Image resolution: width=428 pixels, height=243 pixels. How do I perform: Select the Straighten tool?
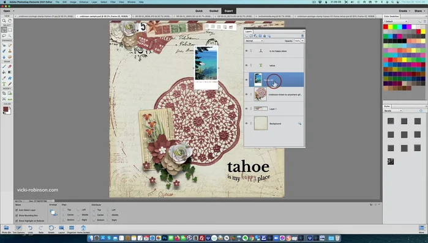pyautogui.click(x=10, y=99)
